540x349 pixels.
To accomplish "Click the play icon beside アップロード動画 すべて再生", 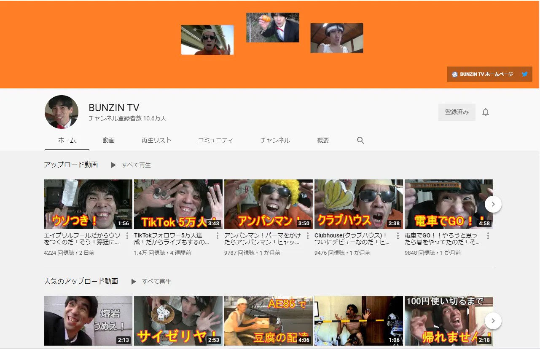I will coord(113,165).
